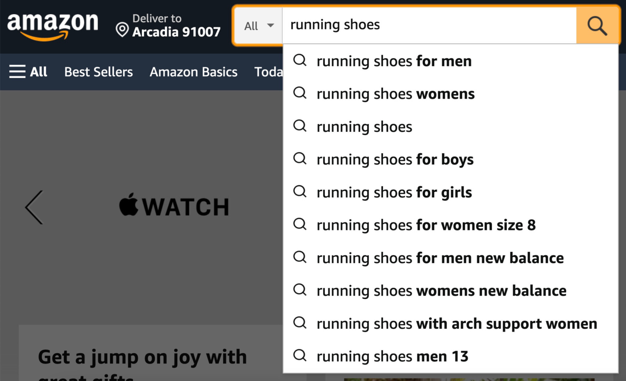Viewport: 626px width, 381px height.
Task: Click magnifier icon beside running shoes for boys
Action: (x=300, y=158)
